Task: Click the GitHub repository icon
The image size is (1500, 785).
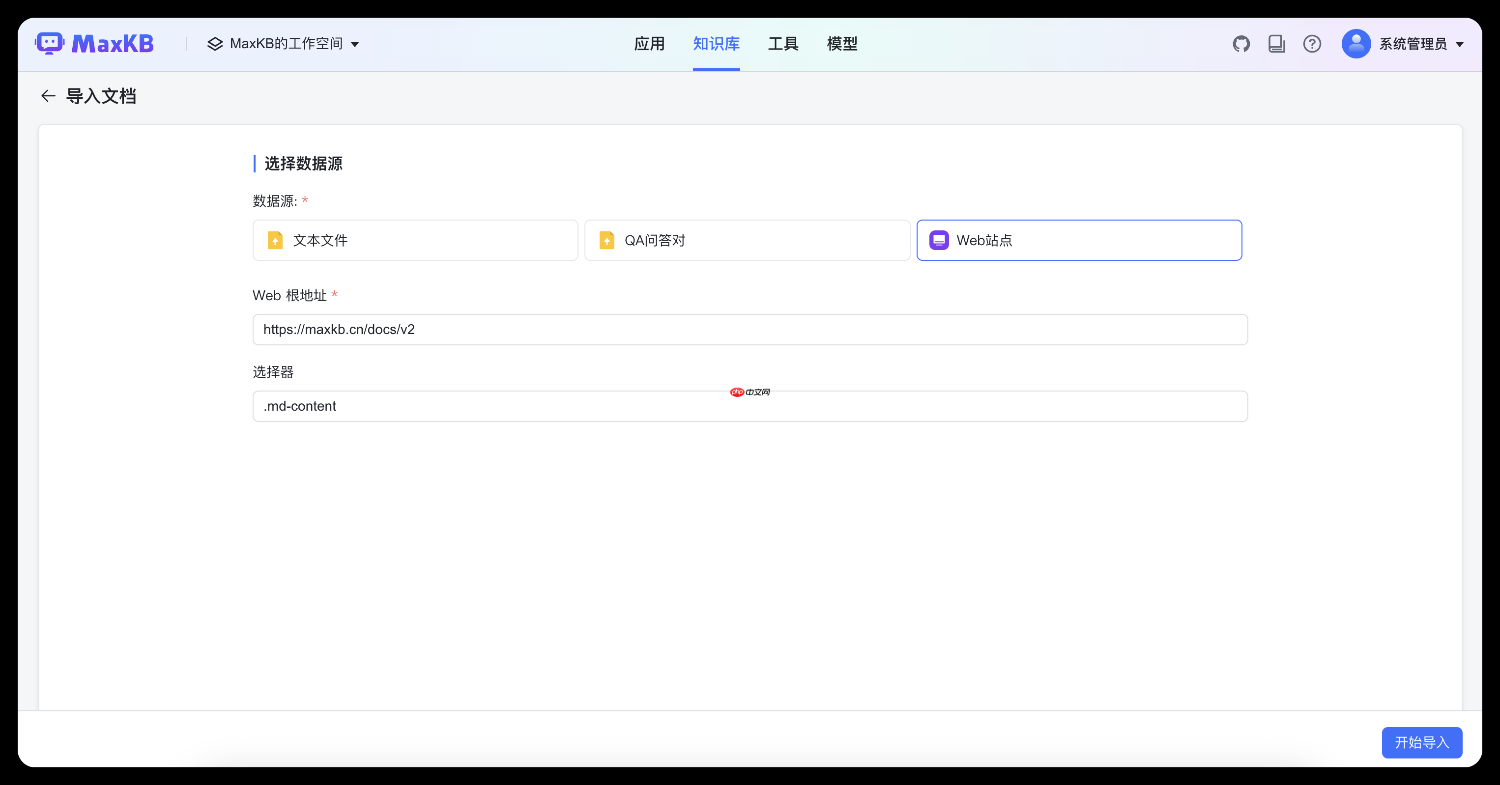Action: (x=1241, y=44)
